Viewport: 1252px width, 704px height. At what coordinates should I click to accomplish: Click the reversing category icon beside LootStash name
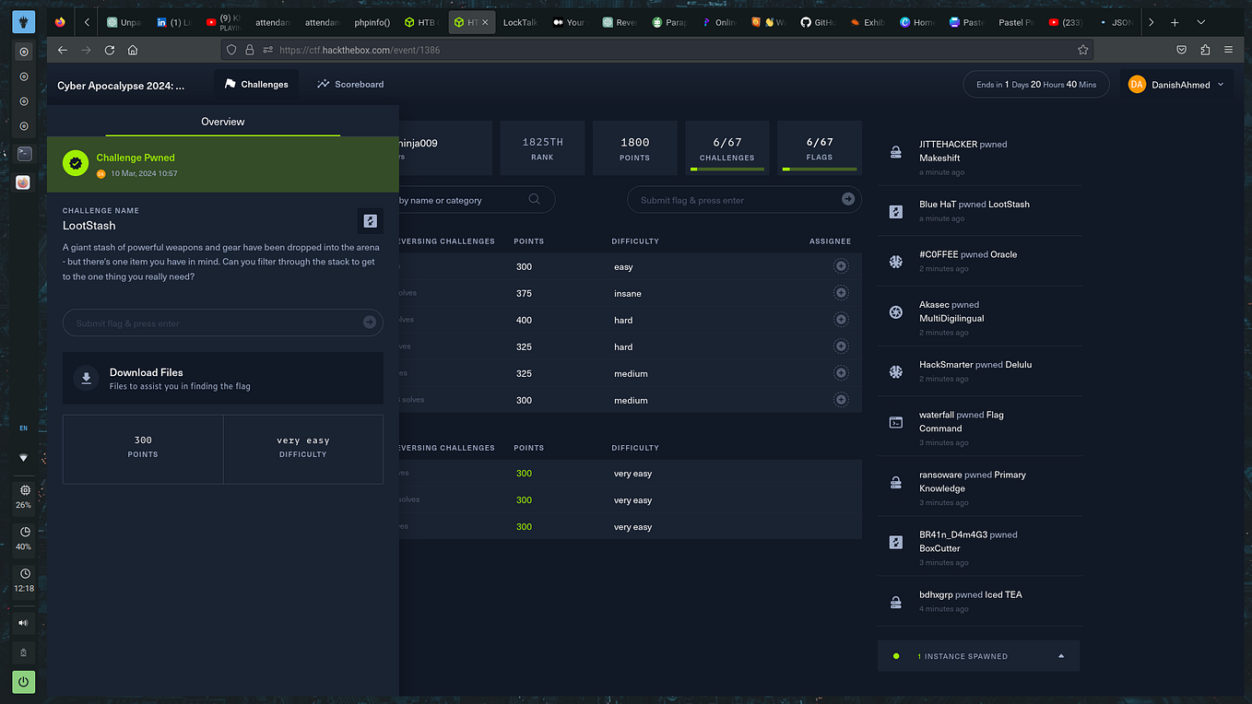click(370, 221)
